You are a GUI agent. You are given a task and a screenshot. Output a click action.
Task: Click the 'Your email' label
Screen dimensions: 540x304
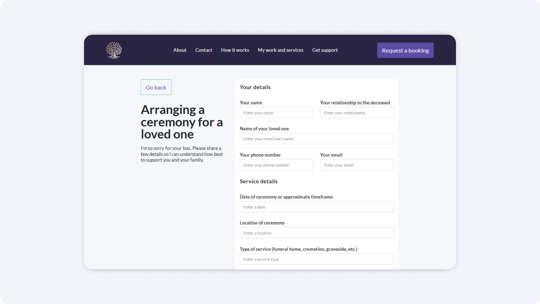331,155
